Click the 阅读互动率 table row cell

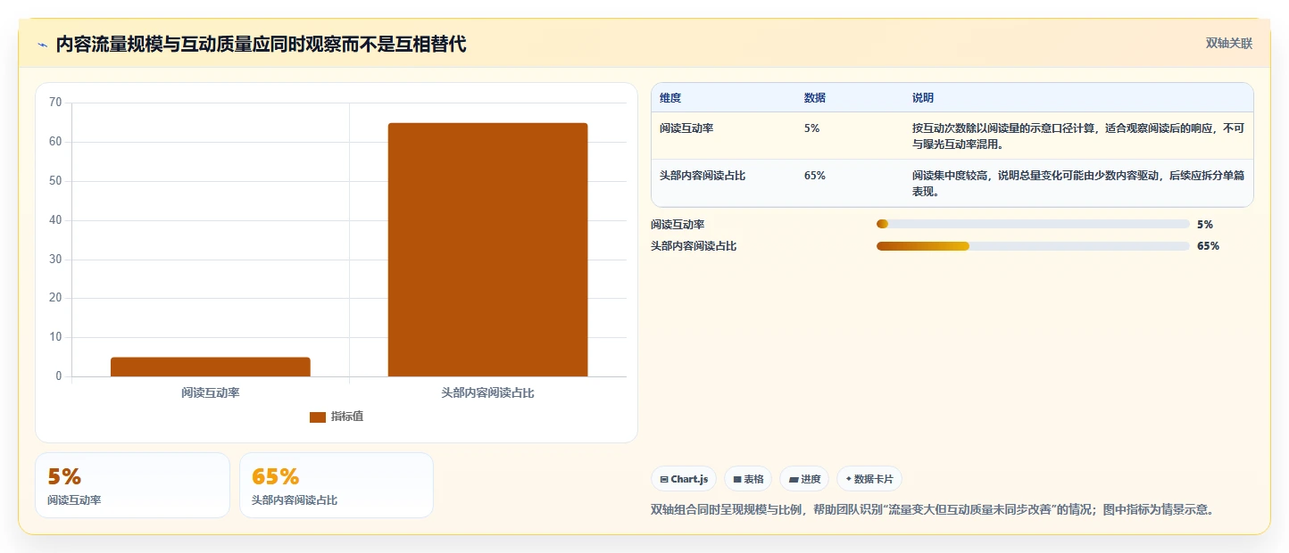pos(686,128)
